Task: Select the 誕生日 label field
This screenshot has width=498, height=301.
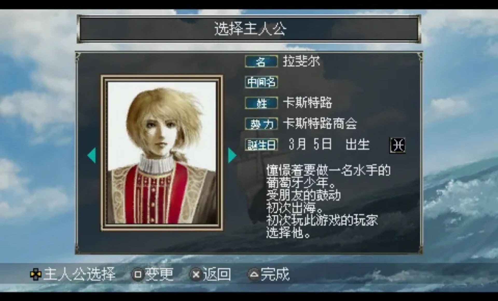Action: [261, 144]
